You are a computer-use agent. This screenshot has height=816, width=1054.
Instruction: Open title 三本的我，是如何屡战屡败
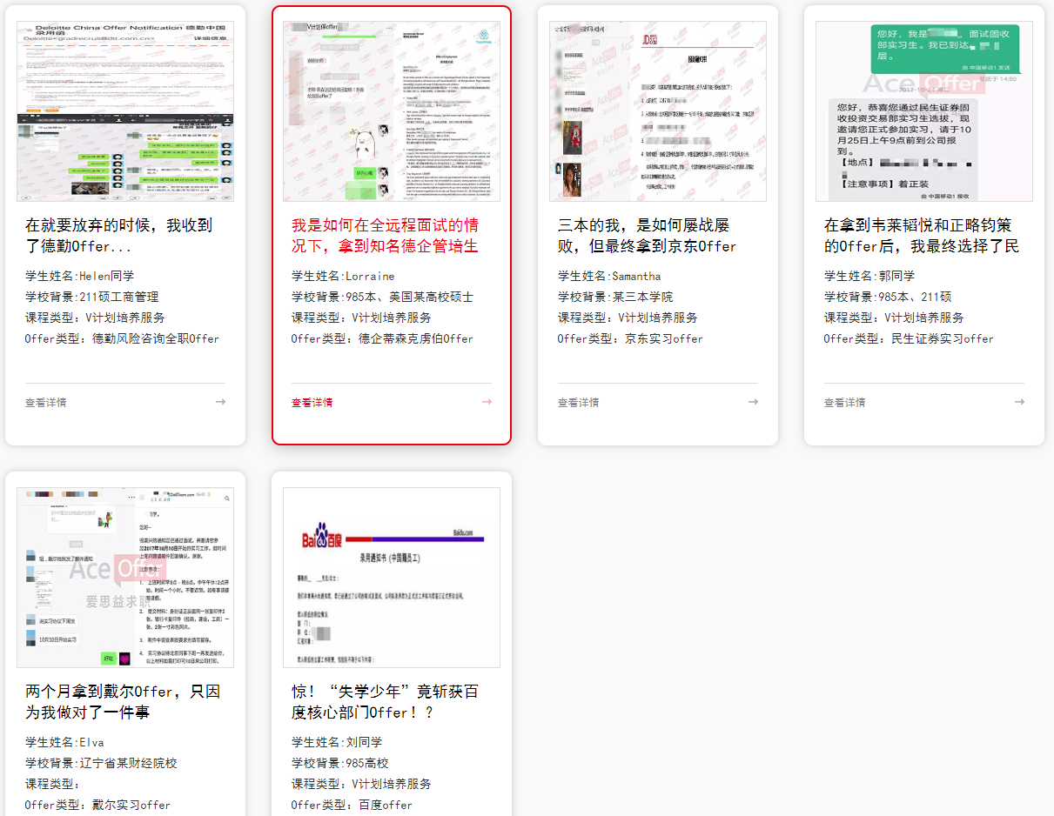tap(648, 236)
